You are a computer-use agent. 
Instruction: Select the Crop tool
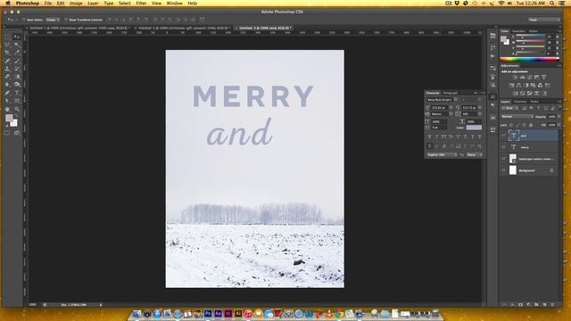(7, 53)
